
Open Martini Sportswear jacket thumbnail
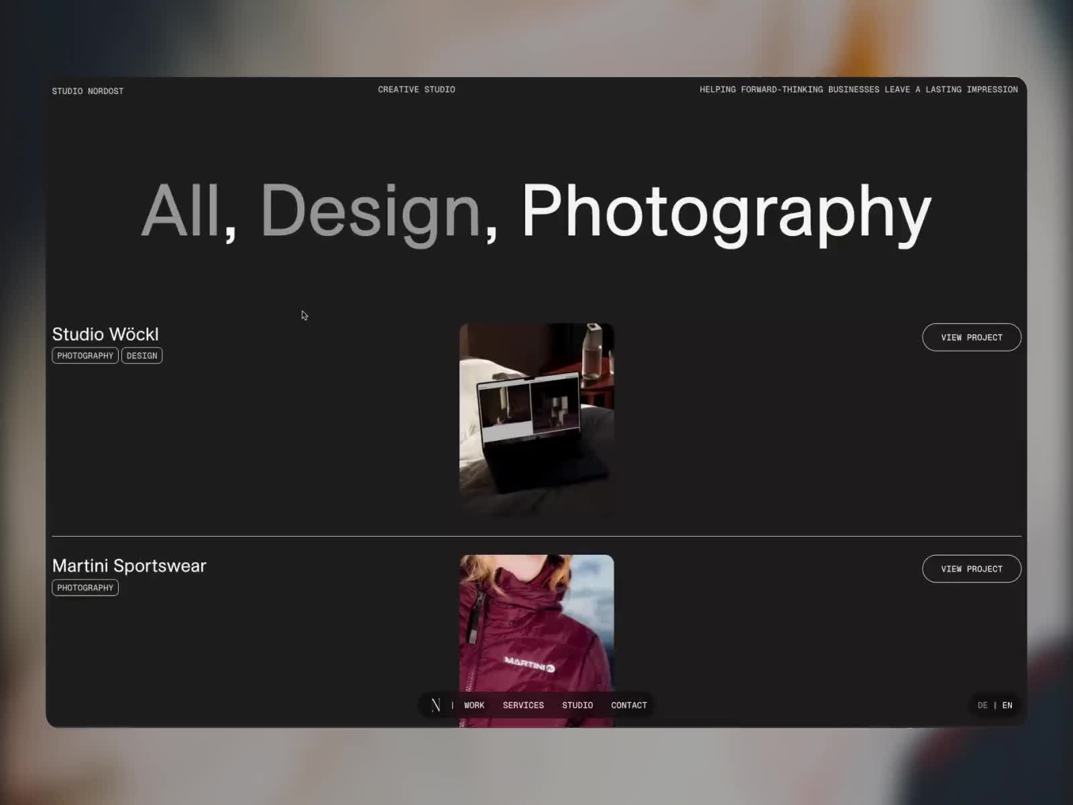pyautogui.click(x=536, y=641)
